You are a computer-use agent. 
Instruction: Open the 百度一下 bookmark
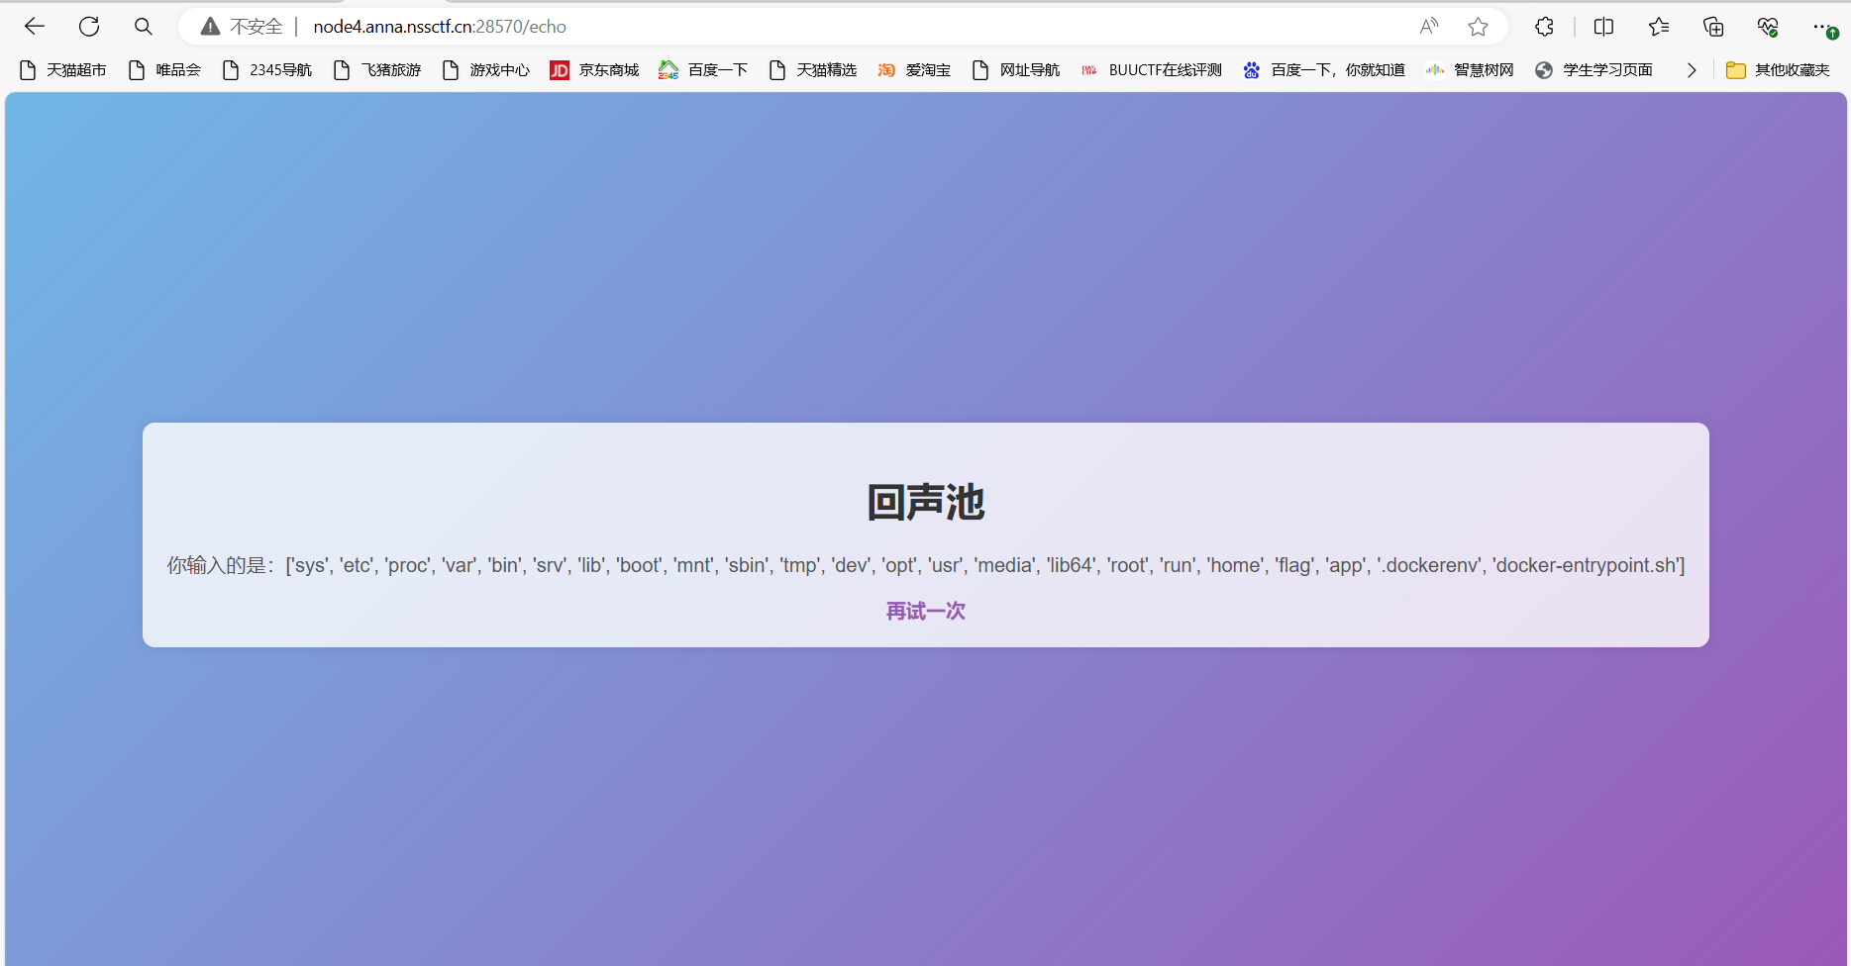704,70
